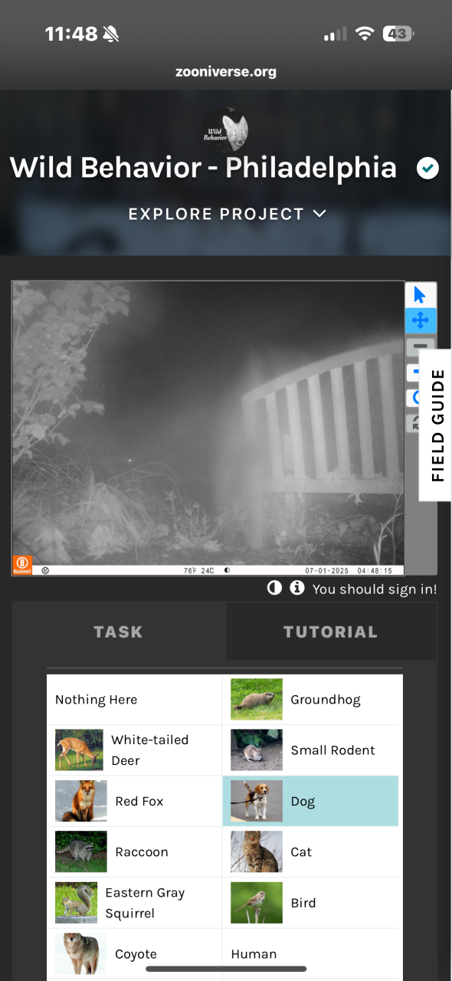
Task: Open subject info metadata icon
Action: [x=296, y=589]
